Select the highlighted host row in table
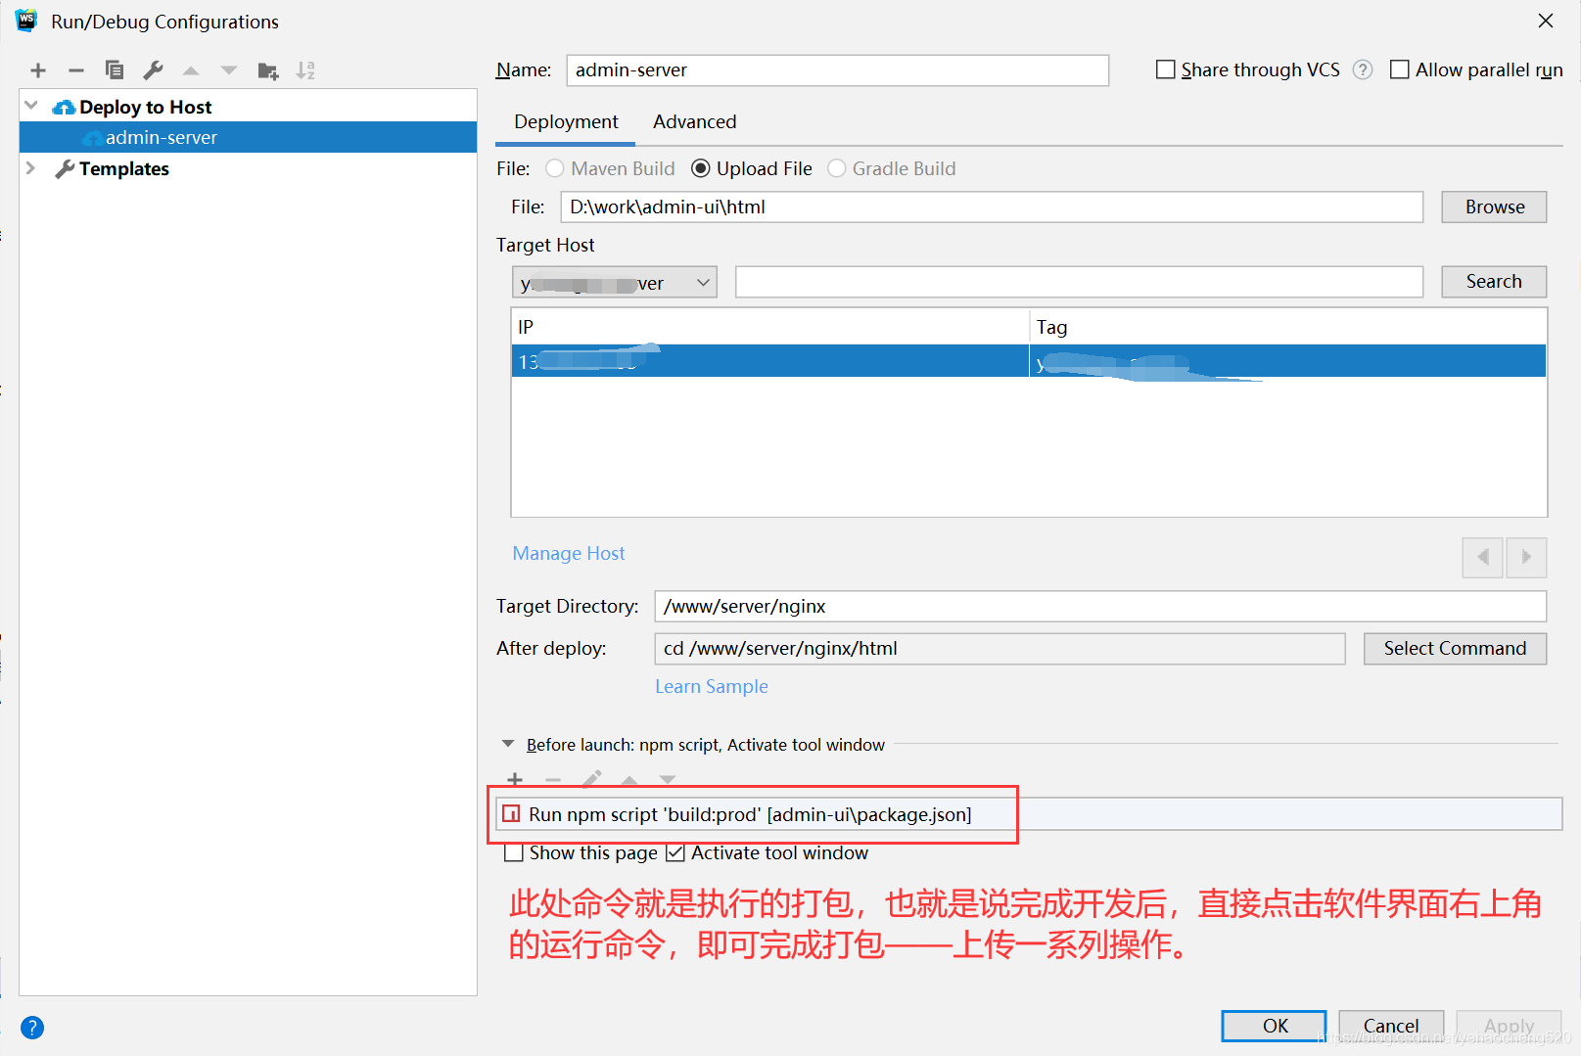1581x1056 pixels. click(x=1029, y=361)
